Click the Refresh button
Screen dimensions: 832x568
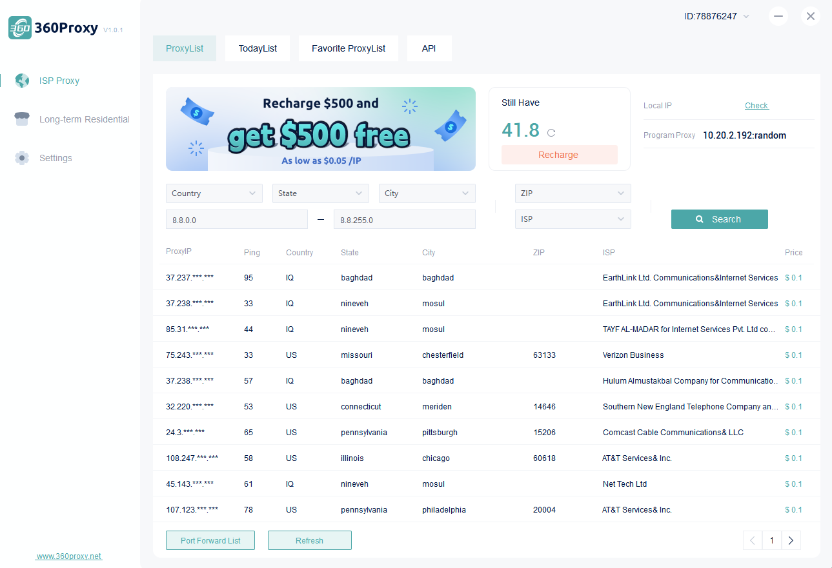tap(310, 540)
